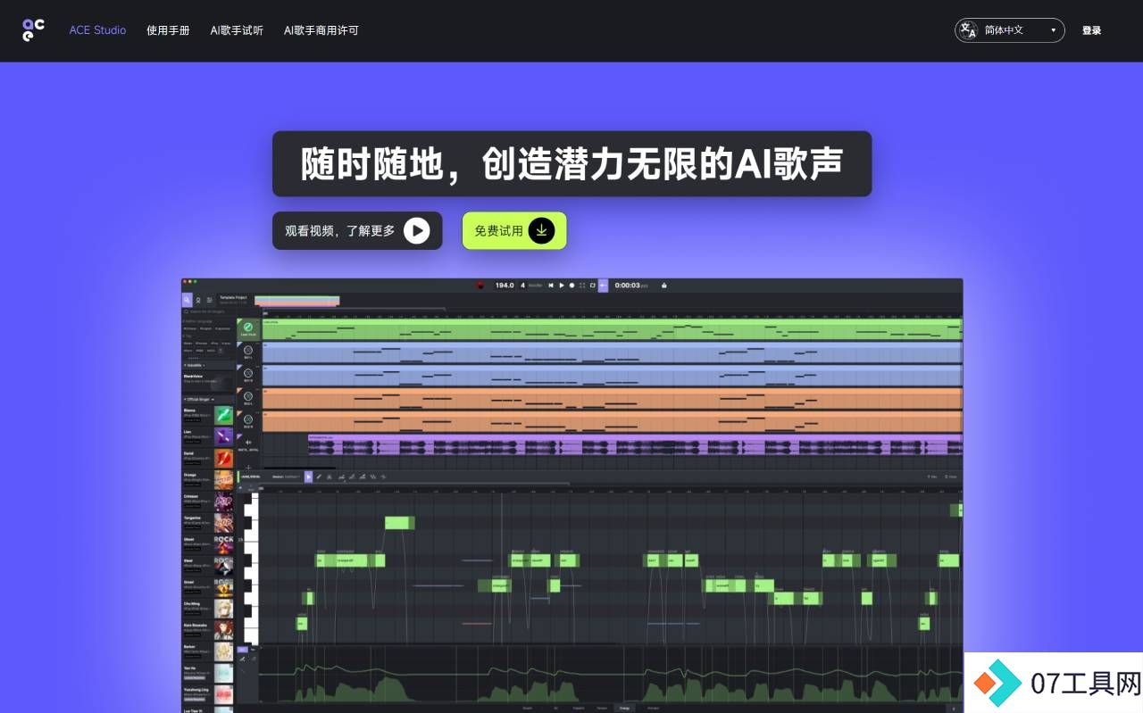
Task: Click the piano keyboard beside the piano roll
Action: [252, 568]
